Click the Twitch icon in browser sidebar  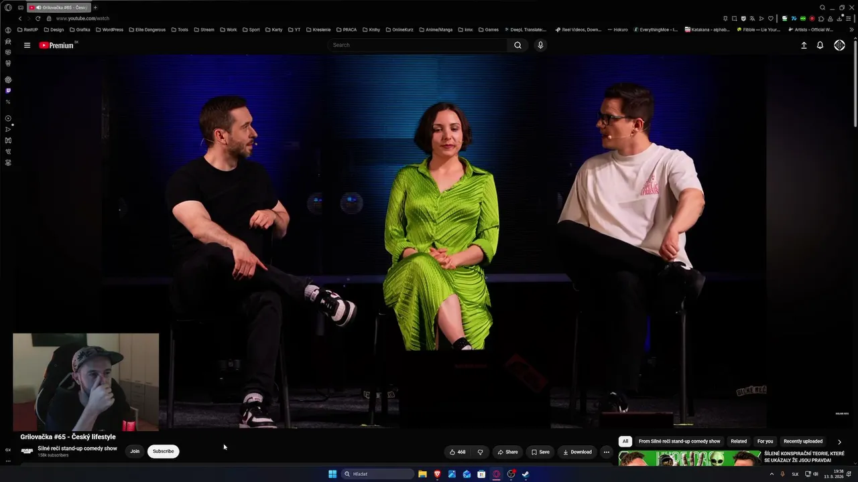coord(8,90)
